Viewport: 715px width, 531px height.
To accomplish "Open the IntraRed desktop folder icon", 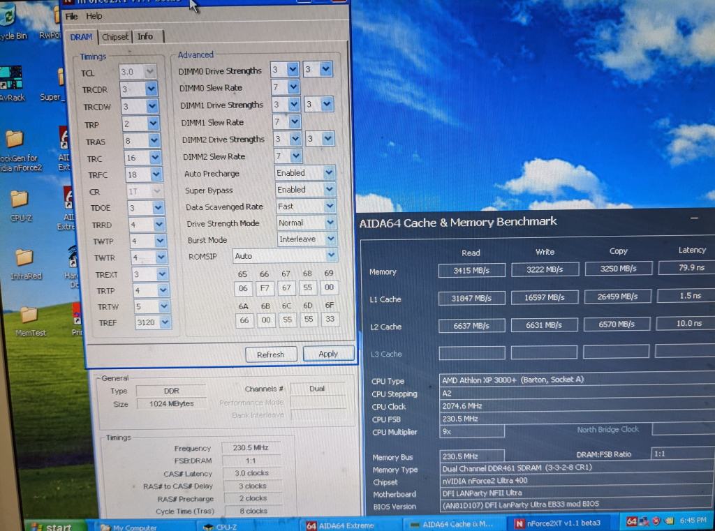I will (x=25, y=264).
